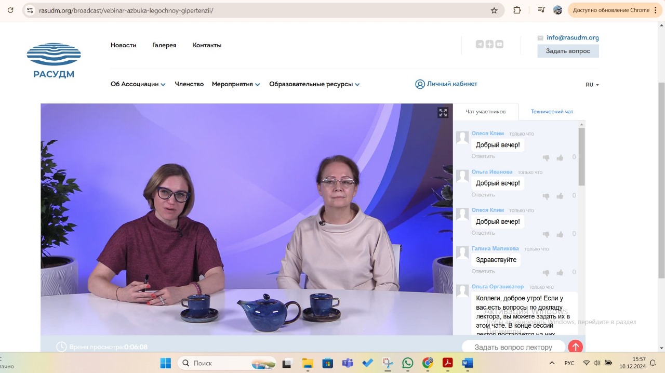665x373 pixels.
Task: Open the Chrome three-dot menu
Action: pyautogui.click(x=656, y=10)
